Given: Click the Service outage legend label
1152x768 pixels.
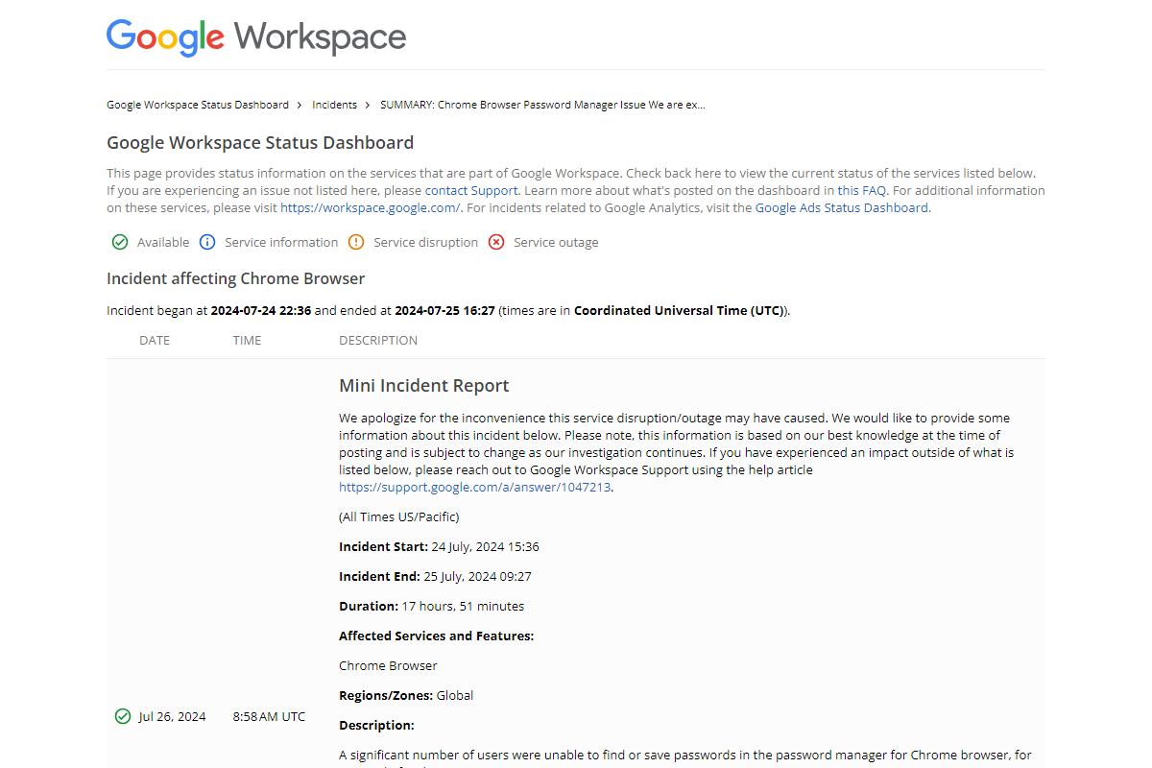Looking at the screenshot, I should 556,242.
